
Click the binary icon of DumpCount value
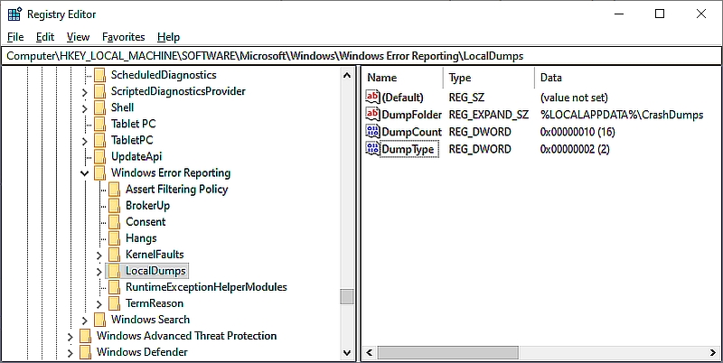(x=372, y=132)
